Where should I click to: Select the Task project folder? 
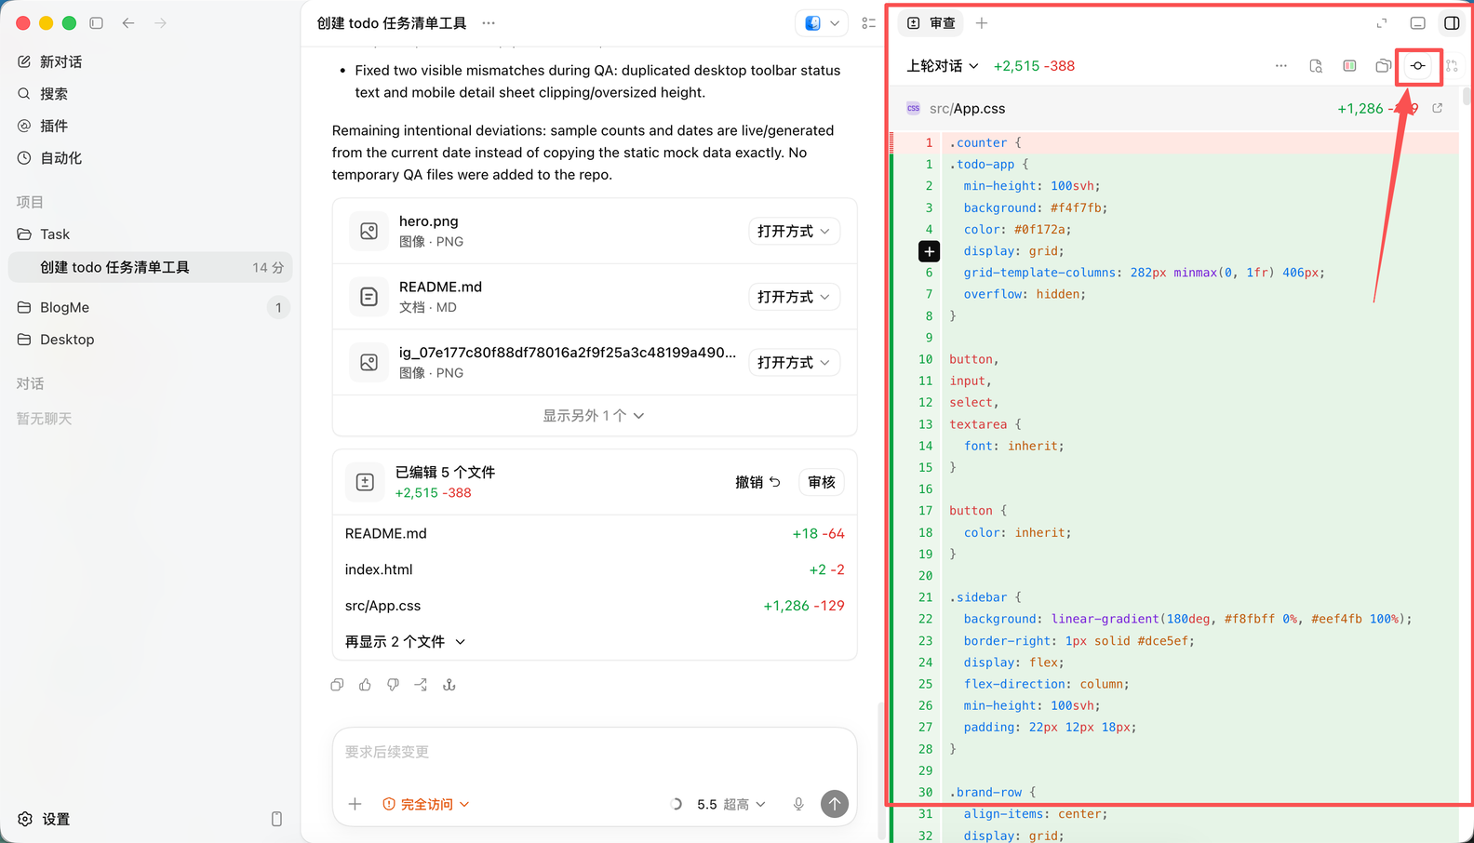pyautogui.click(x=149, y=234)
